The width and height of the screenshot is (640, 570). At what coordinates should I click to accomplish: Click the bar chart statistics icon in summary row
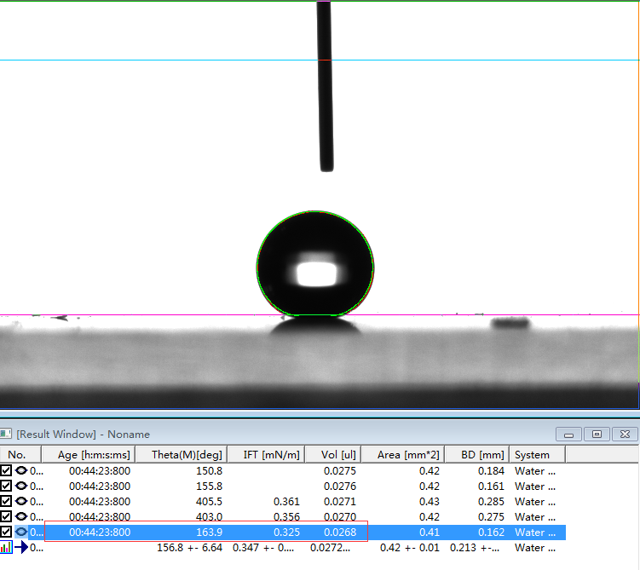coord(7,548)
